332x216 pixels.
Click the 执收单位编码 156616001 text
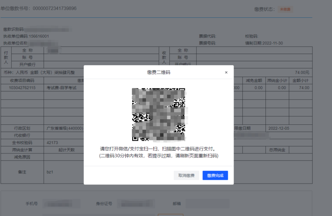pos(39,36)
